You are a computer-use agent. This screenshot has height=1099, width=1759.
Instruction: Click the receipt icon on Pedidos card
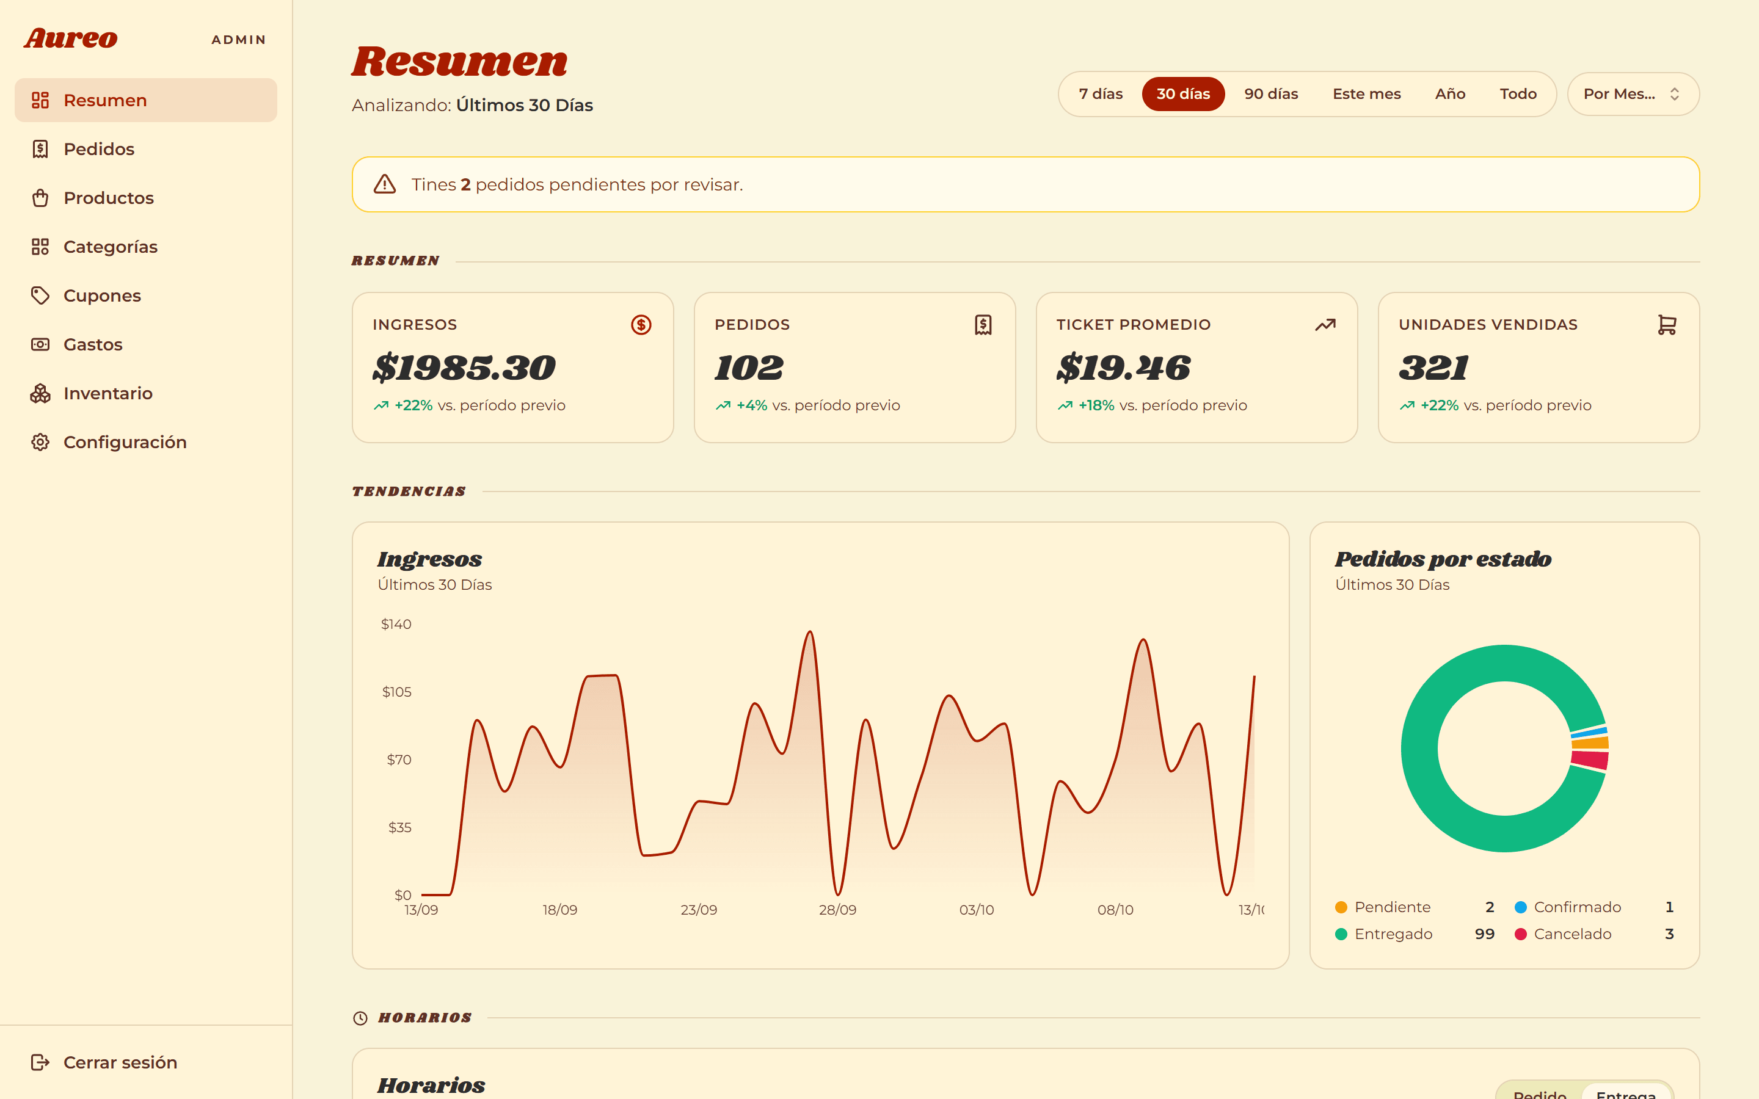(983, 324)
